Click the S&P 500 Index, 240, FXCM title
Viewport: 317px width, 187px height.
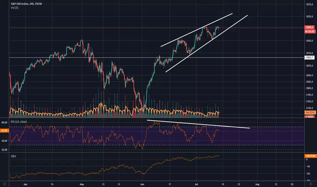click(26, 4)
